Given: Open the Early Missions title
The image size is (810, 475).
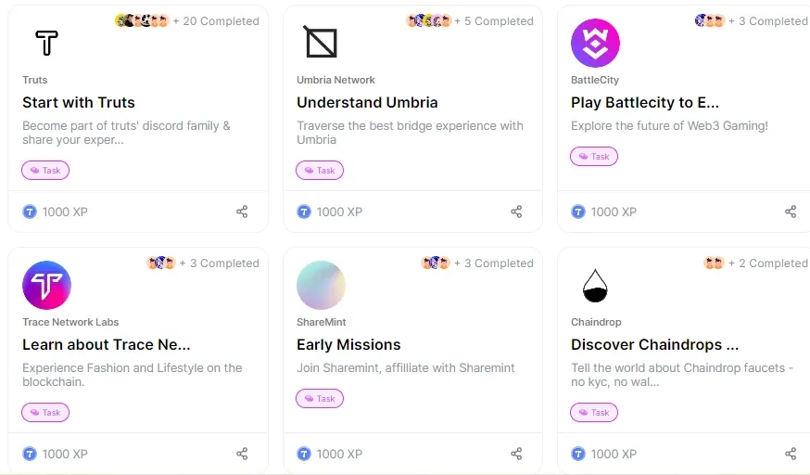Looking at the screenshot, I should click(348, 345).
